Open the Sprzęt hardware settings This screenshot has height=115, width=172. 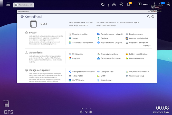click(73, 38)
